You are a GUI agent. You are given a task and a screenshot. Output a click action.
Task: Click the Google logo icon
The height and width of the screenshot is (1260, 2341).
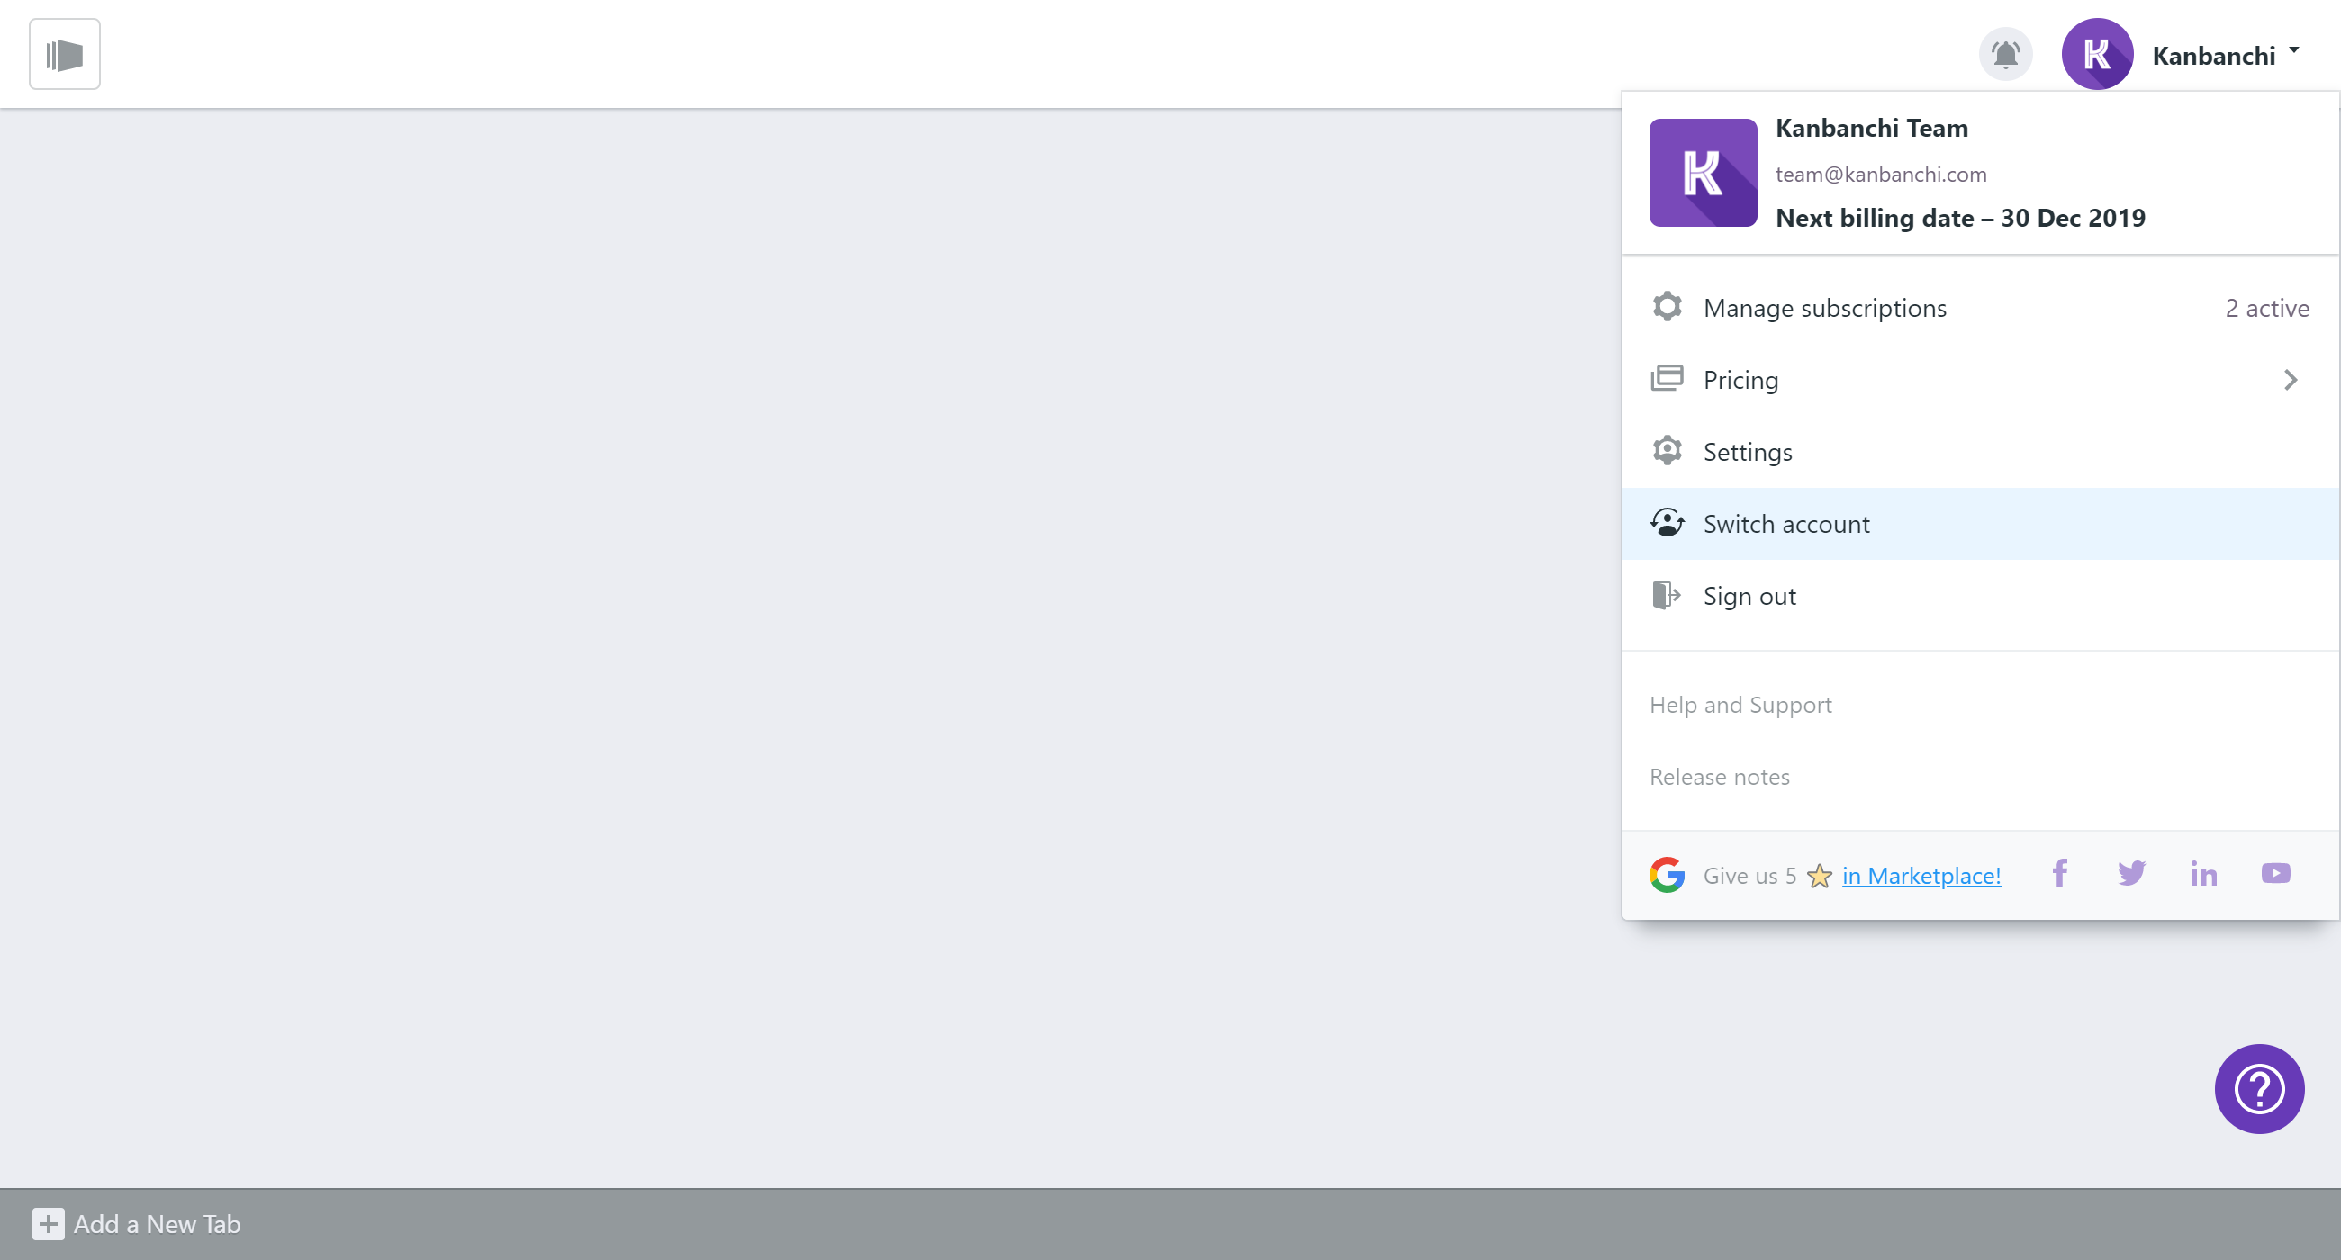click(x=1667, y=875)
